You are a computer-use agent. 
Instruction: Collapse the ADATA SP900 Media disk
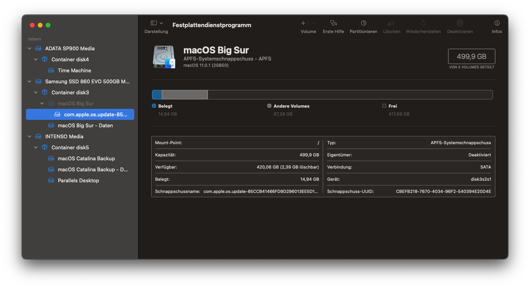[x=30, y=49]
